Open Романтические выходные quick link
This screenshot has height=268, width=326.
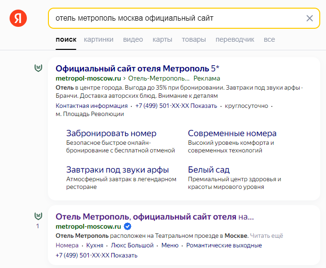click(224, 245)
